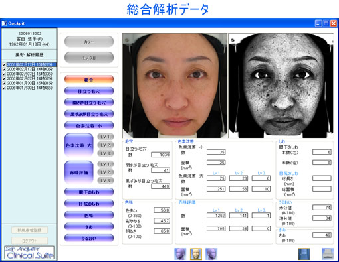Click the 目立つ毛穴 count field showing 1039

pyautogui.click(x=161, y=155)
